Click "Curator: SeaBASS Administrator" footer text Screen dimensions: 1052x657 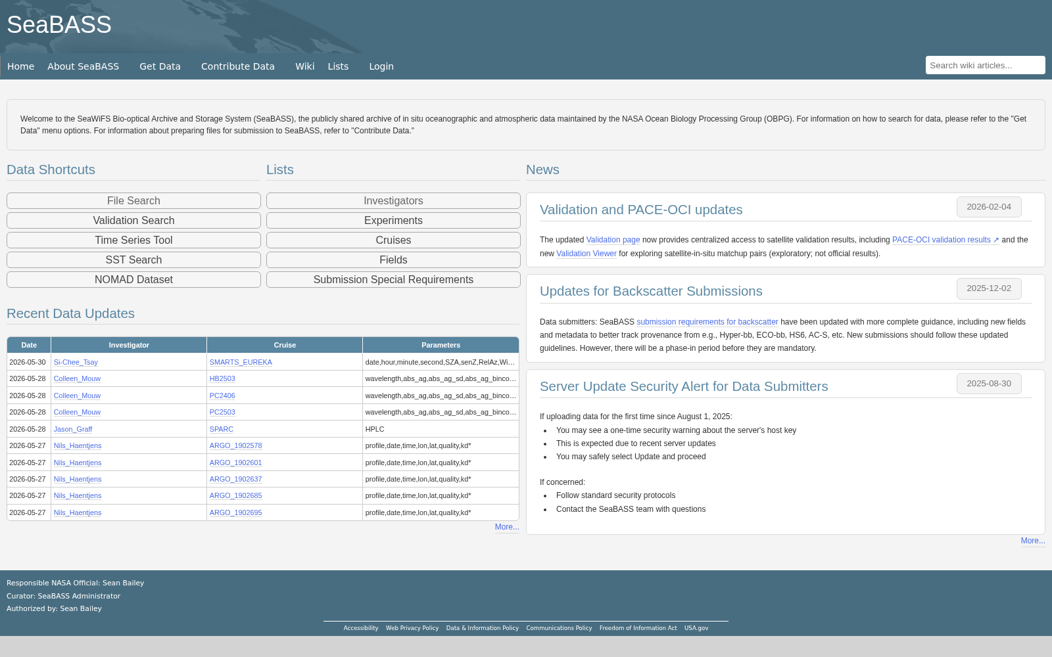pyautogui.click(x=64, y=596)
